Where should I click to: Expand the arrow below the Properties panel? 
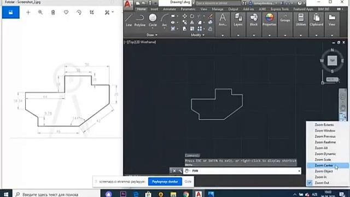[269, 35]
